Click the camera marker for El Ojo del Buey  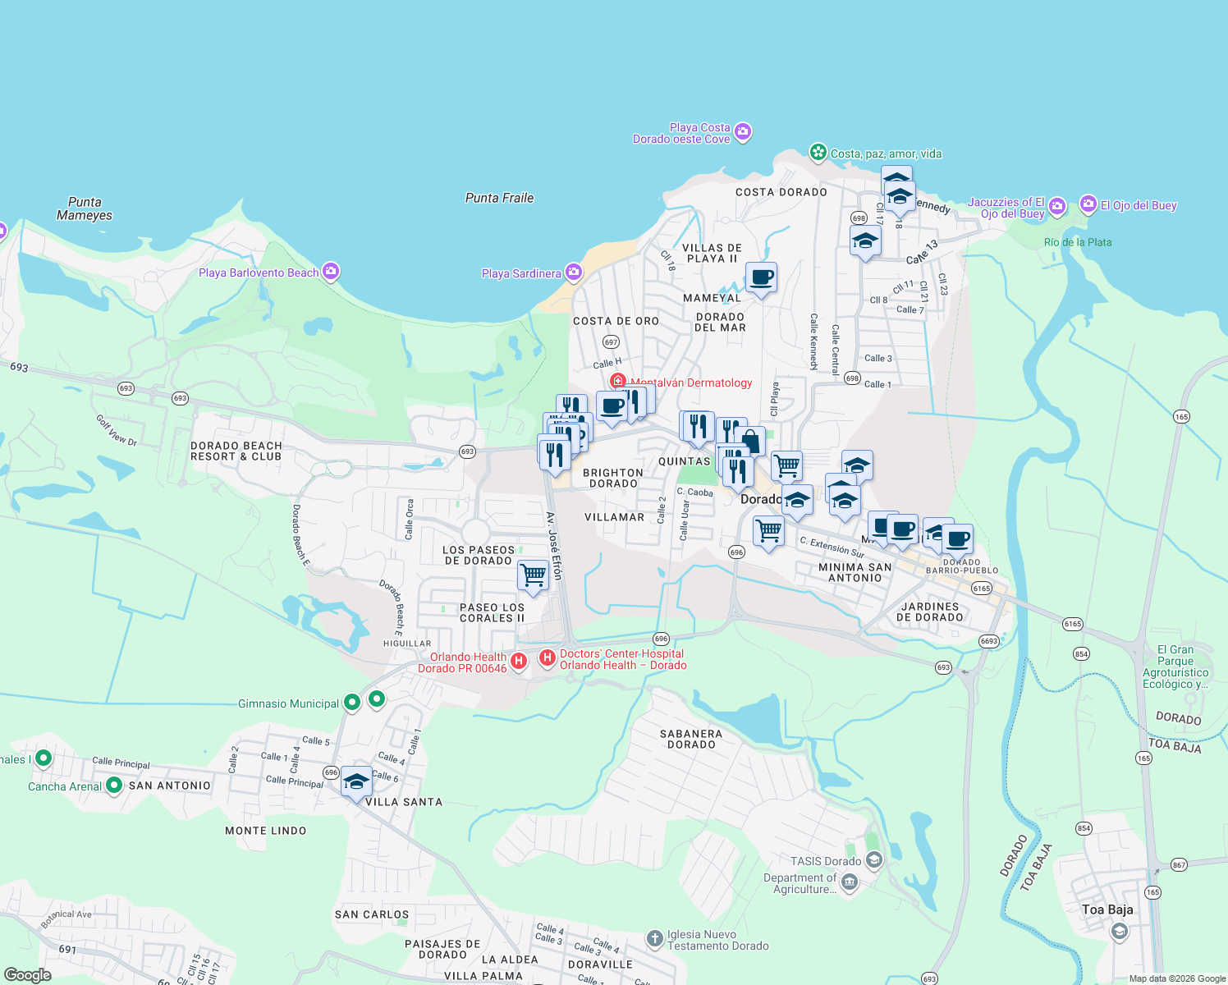click(1088, 204)
